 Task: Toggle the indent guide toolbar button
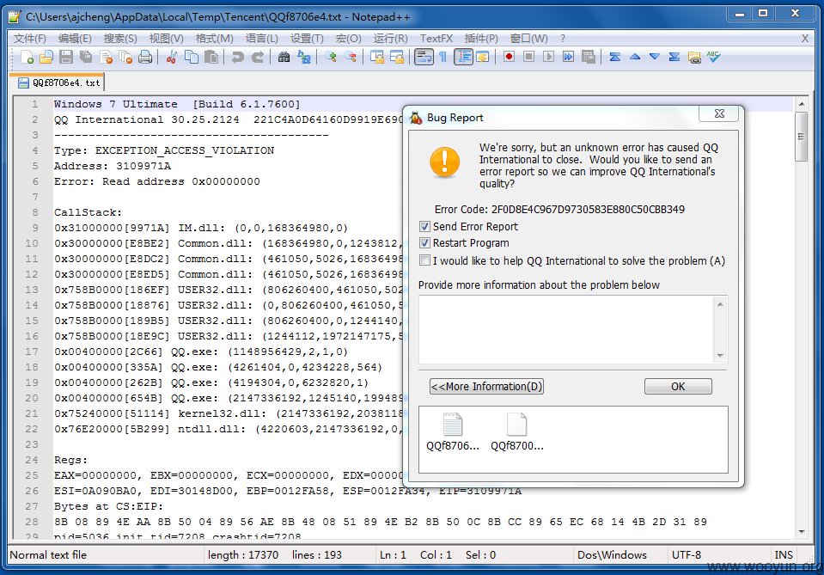pos(463,57)
